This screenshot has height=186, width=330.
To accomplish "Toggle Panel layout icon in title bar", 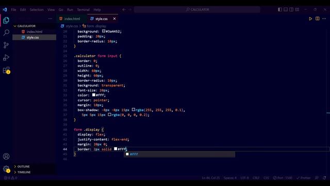I will click(286, 9).
